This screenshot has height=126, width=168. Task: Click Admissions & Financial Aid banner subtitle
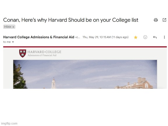pos(42,55)
